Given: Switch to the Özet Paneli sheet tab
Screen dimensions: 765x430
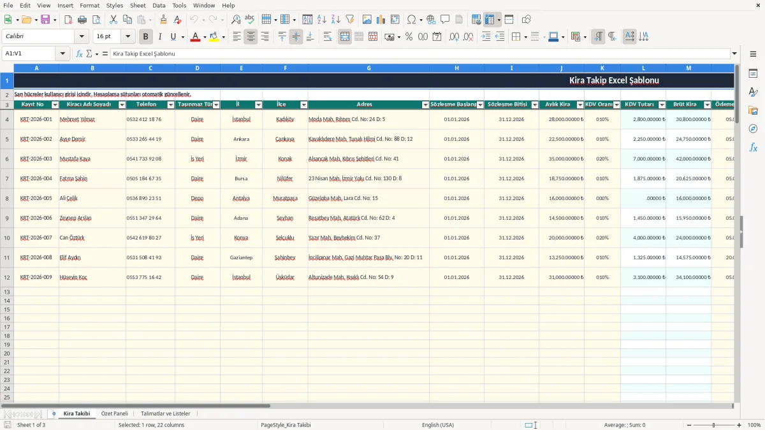Looking at the screenshot, I should (115, 413).
